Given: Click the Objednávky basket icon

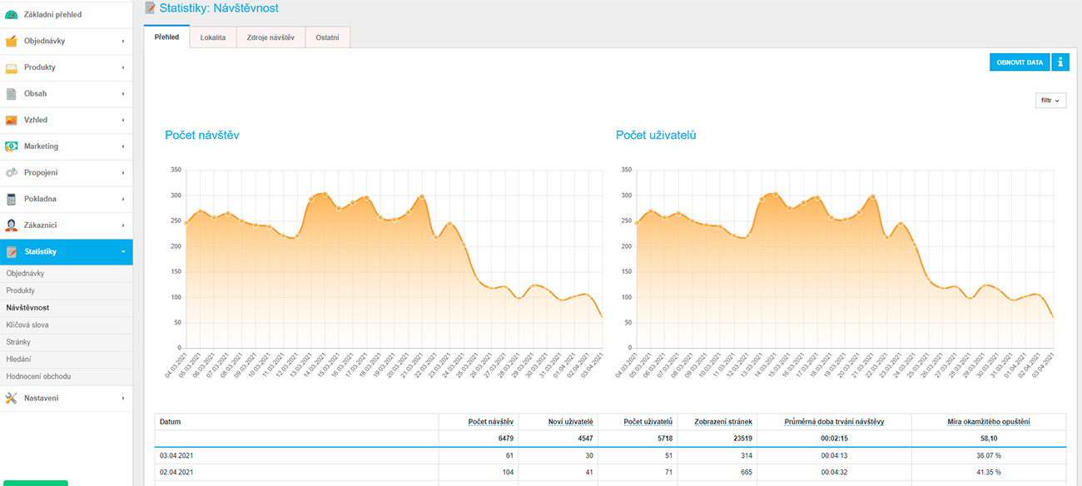Looking at the screenshot, I should 11,41.
